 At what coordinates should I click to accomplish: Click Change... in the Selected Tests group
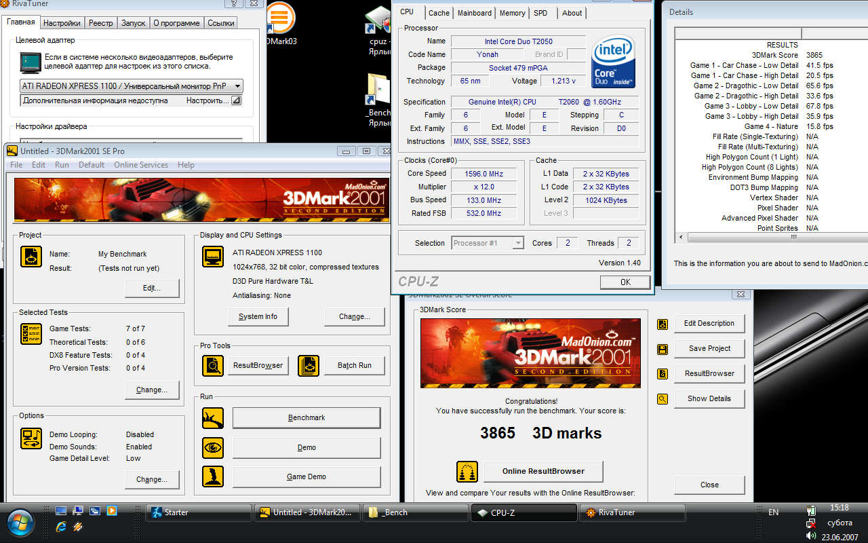point(152,390)
